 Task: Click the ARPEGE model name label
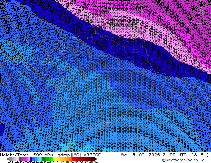click(92, 155)
